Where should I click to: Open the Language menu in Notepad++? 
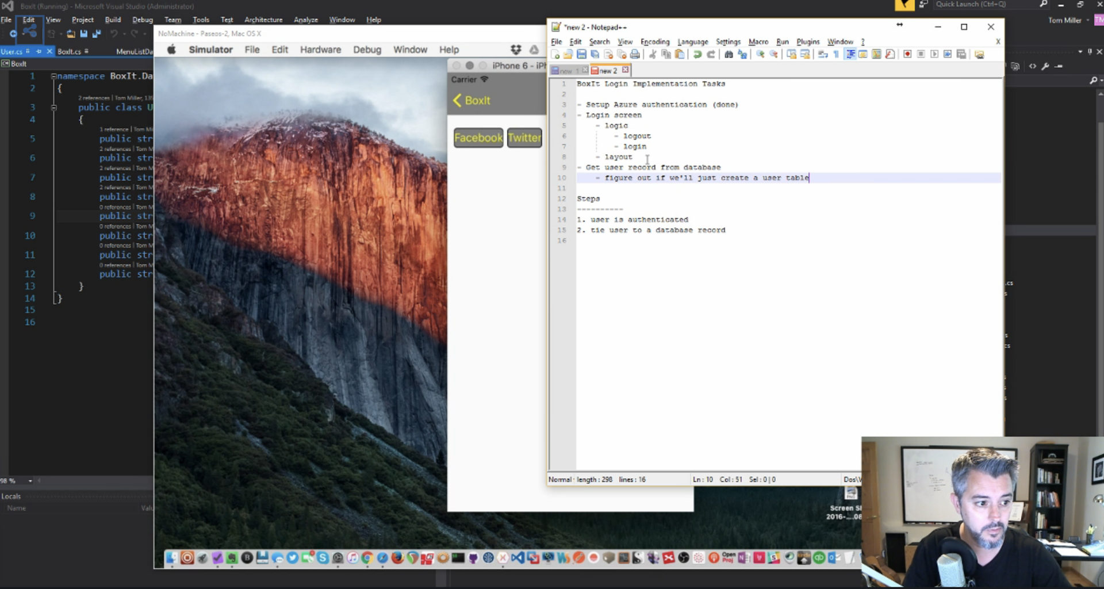pyautogui.click(x=692, y=41)
